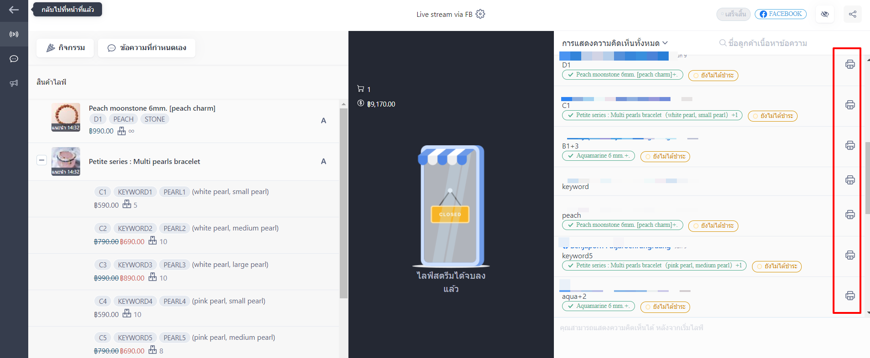
Task: Click the A marker on Petite series row
Action: tap(323, 161)
